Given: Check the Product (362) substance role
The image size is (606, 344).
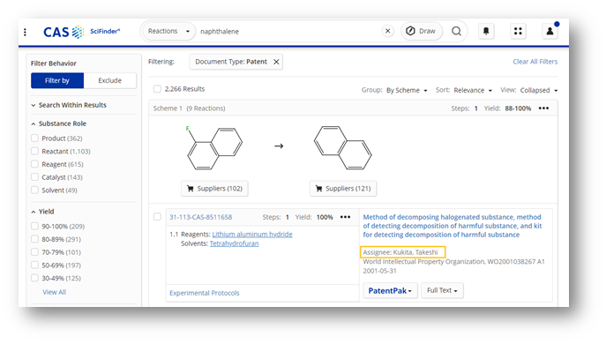Looking at the screenshot, I should (34, 138).
